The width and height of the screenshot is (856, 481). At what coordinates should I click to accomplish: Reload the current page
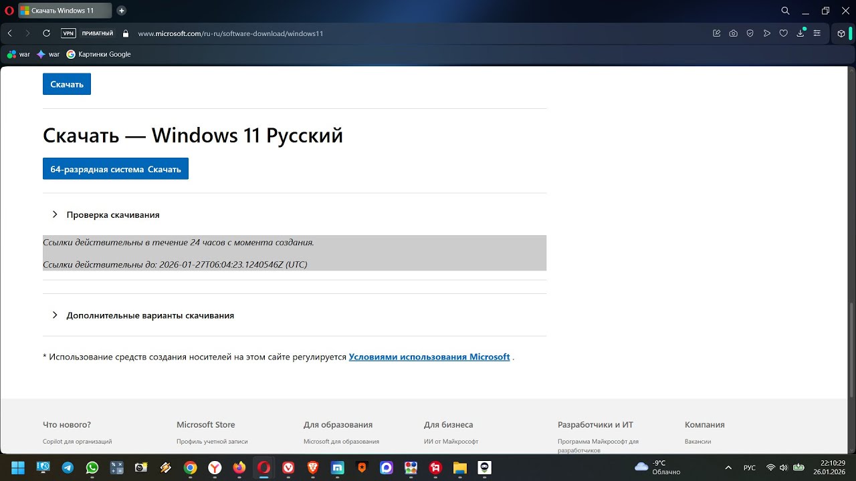pos(46,33)
